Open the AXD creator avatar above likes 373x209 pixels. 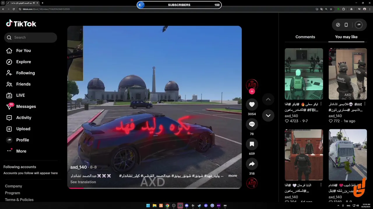252,85
